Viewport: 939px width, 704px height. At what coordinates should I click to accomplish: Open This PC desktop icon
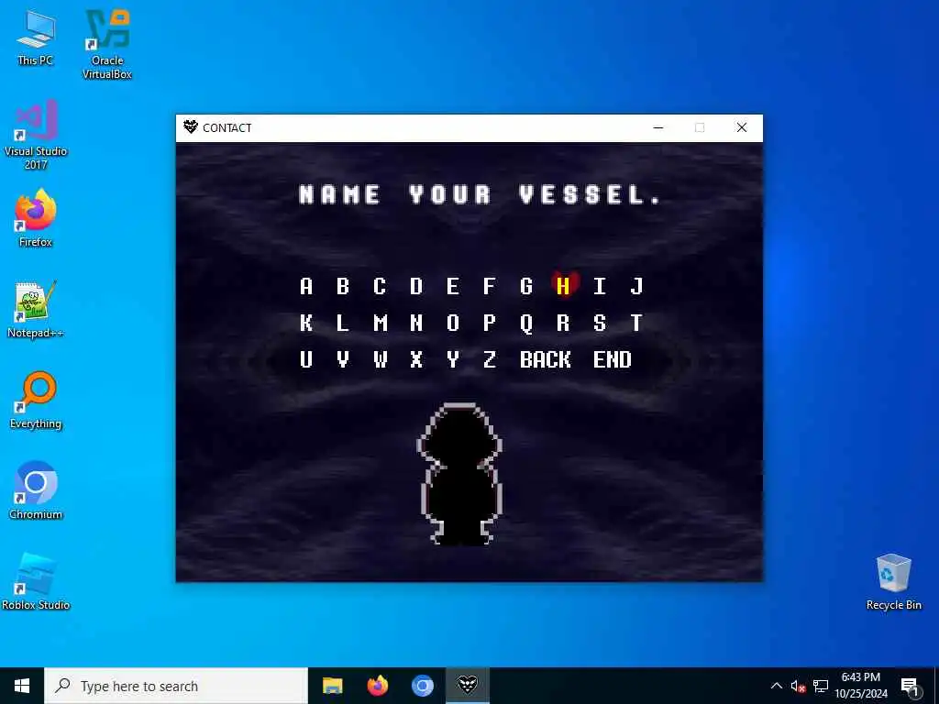(x=36, y=38)
